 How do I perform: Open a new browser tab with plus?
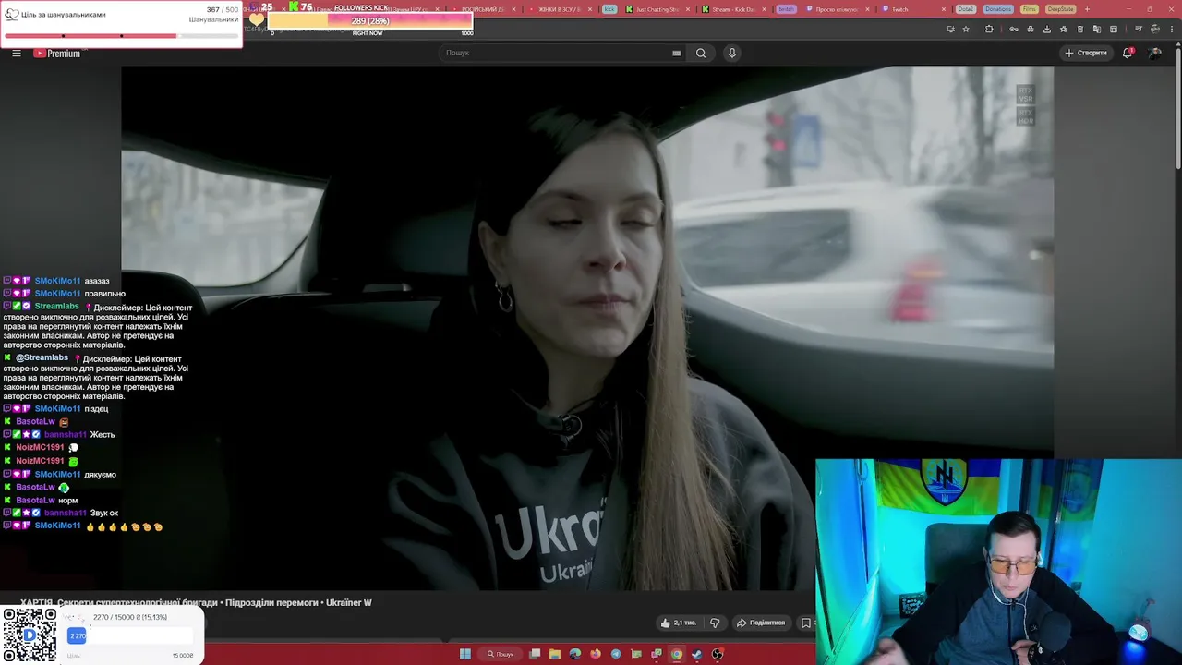coord(1087,9)
